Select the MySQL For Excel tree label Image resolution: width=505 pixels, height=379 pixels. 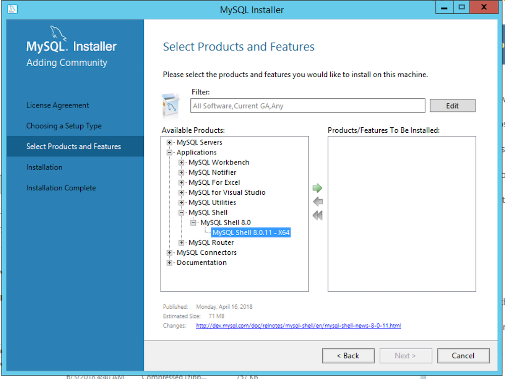point(215,182)
